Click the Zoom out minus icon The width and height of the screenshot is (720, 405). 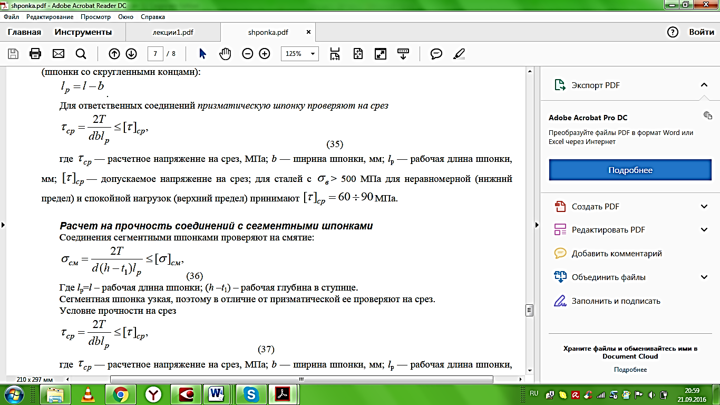click(248, 54)
